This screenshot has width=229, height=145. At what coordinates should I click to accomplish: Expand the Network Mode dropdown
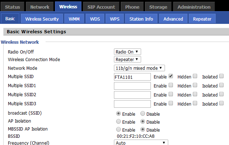click(139, 68)
